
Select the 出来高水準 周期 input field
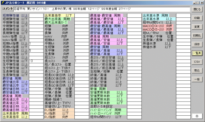(x=183, y=15)
